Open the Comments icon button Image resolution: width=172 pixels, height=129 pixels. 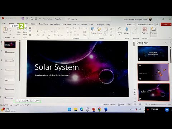pos(157,24)
